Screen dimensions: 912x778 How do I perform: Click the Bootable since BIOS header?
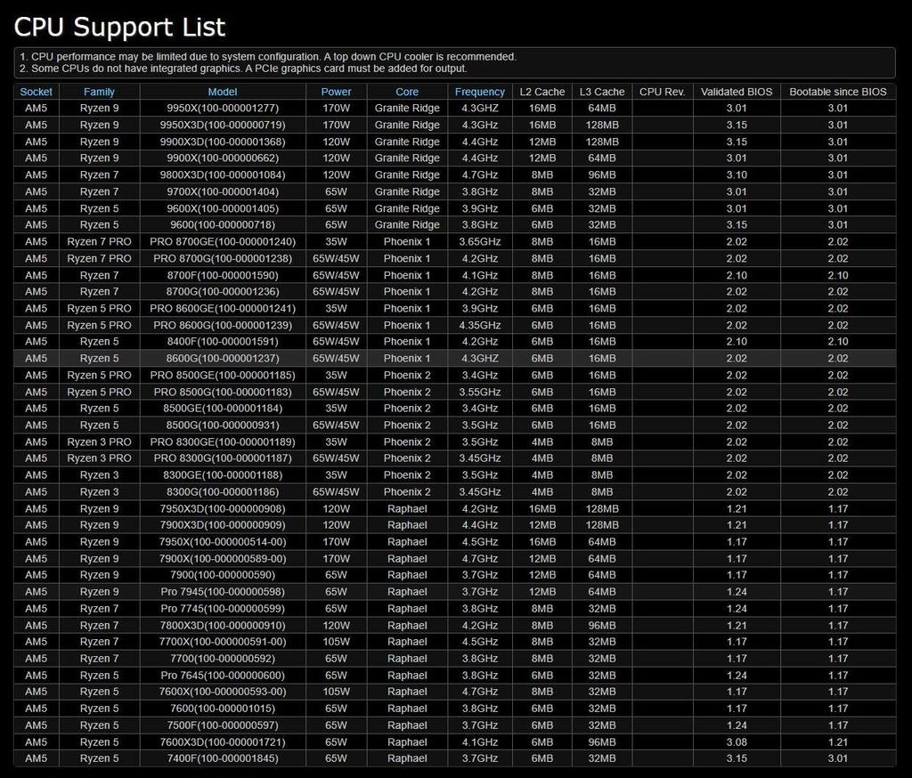click(837, 92)
